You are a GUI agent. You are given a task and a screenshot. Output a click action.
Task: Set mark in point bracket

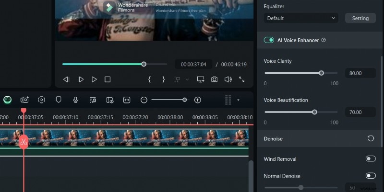pyautogui.click(x=149, y=79)
